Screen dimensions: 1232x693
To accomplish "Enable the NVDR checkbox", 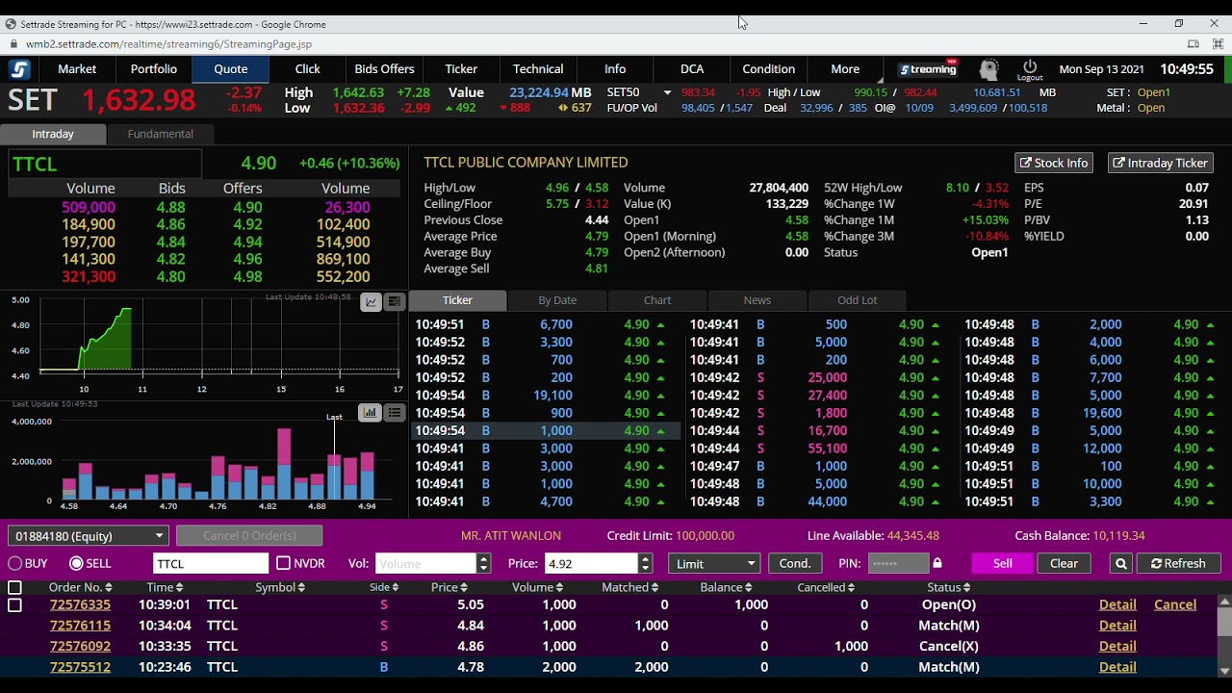I will pos(283,563).
